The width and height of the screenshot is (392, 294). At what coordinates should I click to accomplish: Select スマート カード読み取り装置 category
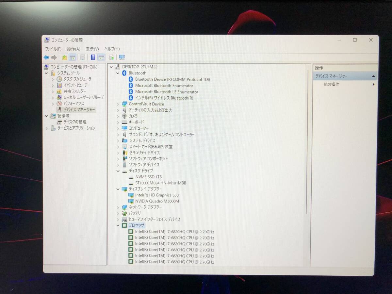151,147
